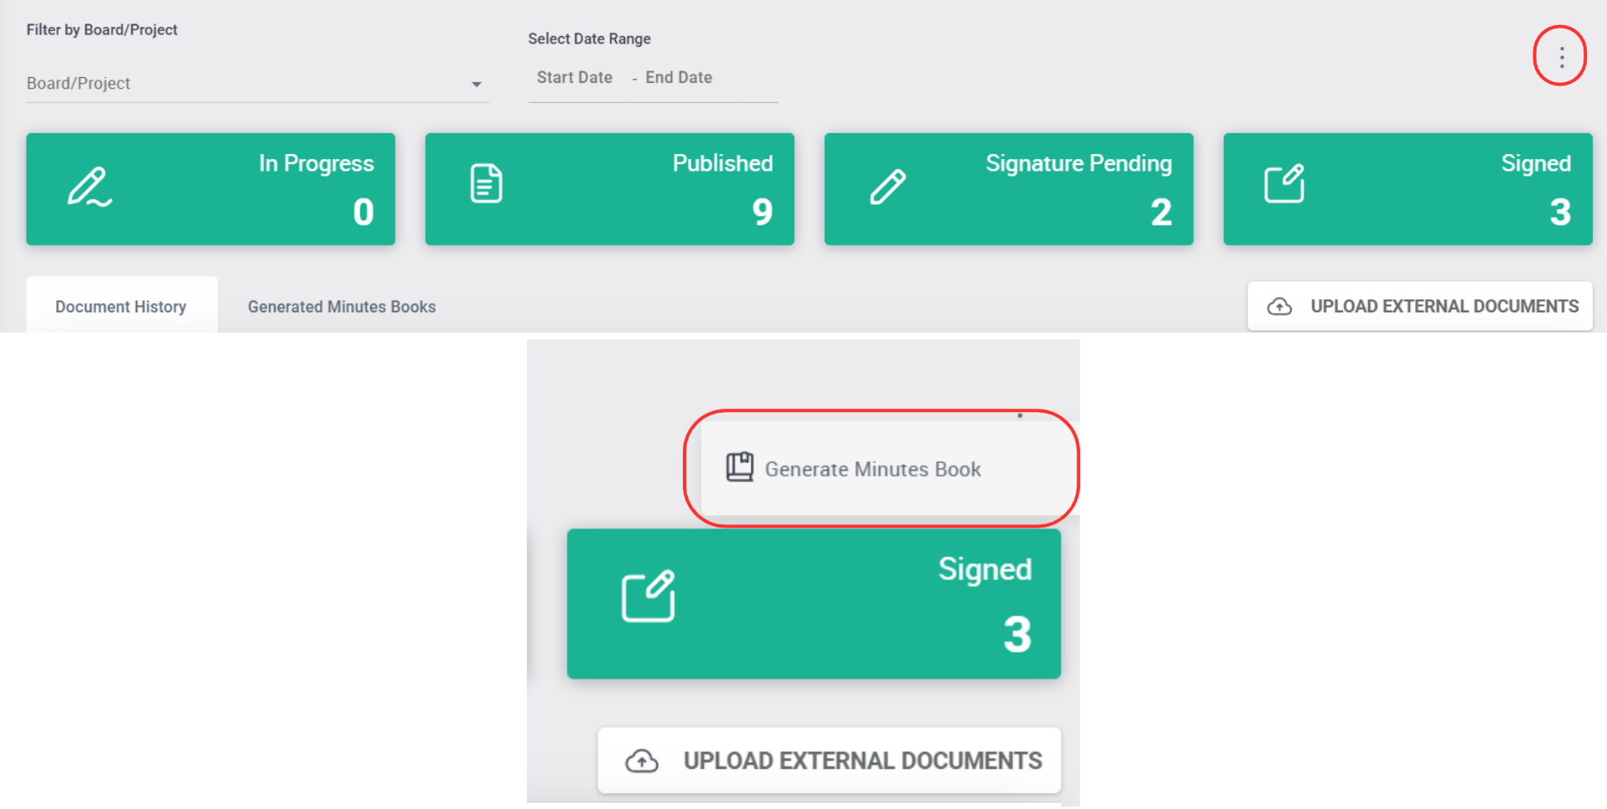1607x809 pixels.
Task: Open the three-dot more options menu
Action: [1561, 57]
